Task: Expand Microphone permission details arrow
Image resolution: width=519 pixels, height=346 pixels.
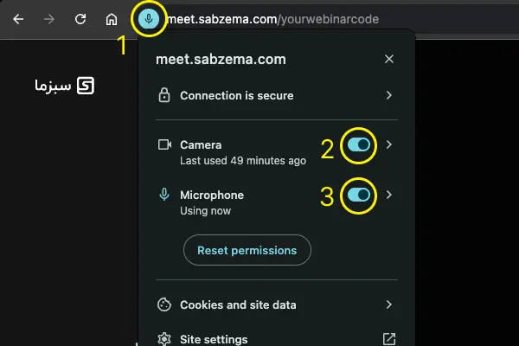Action: tap(389, 195)
